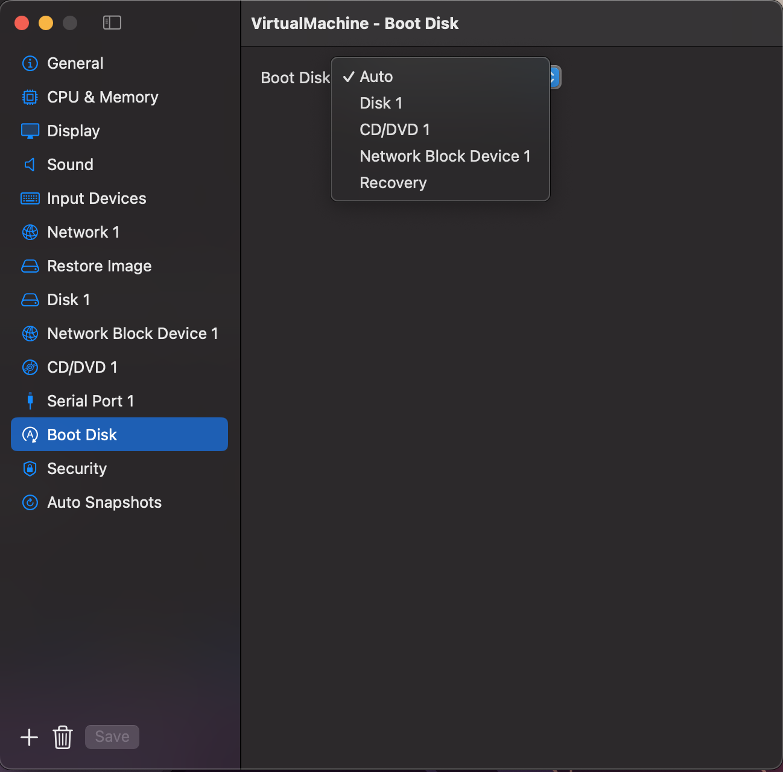Click the Input Devices keyboard icon
This screenshot has width=783, height=772.
point(30,198)
